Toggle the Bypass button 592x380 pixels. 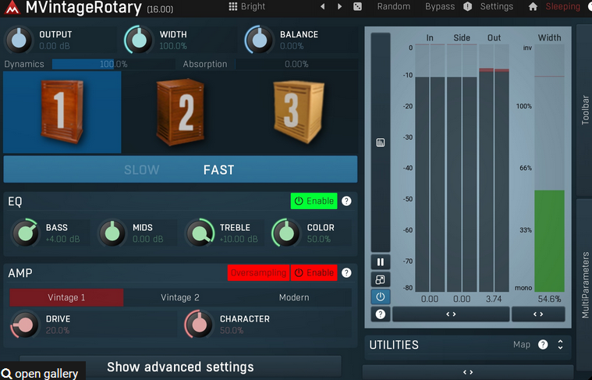point(440,6)
